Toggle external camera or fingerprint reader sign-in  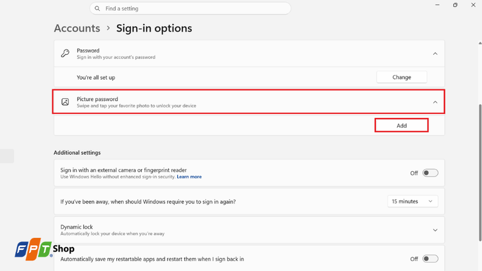[x=430, y=173]
